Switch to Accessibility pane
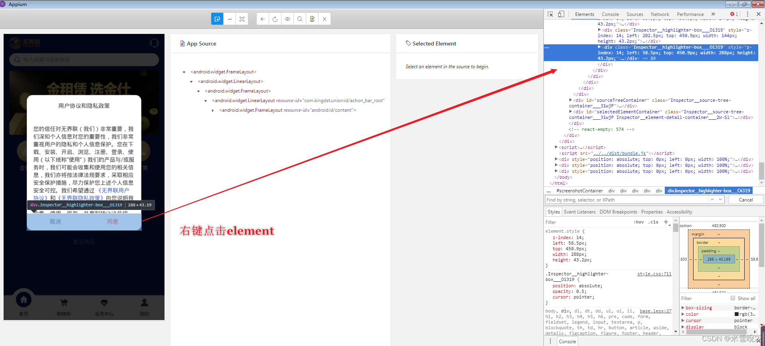Viewport: 765px width, 346px height. coord(680,212)
